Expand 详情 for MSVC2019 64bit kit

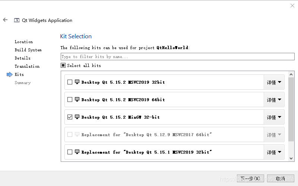pos(274,100)
